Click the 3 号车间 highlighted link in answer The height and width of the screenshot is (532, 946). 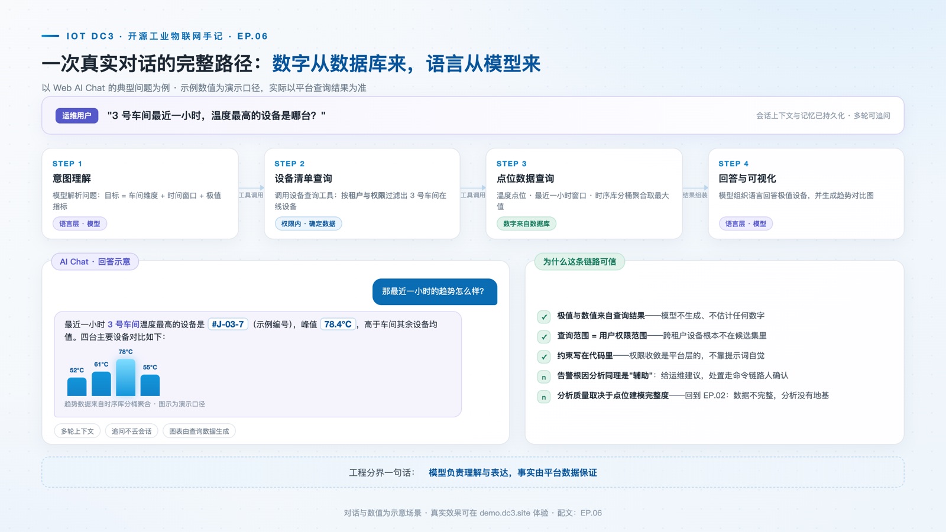pyautogui.click(x=124, y=324)
